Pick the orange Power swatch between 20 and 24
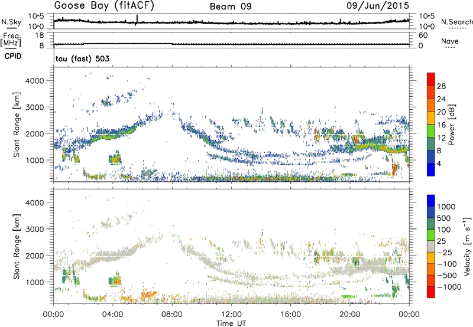 (x=431, y=105)
